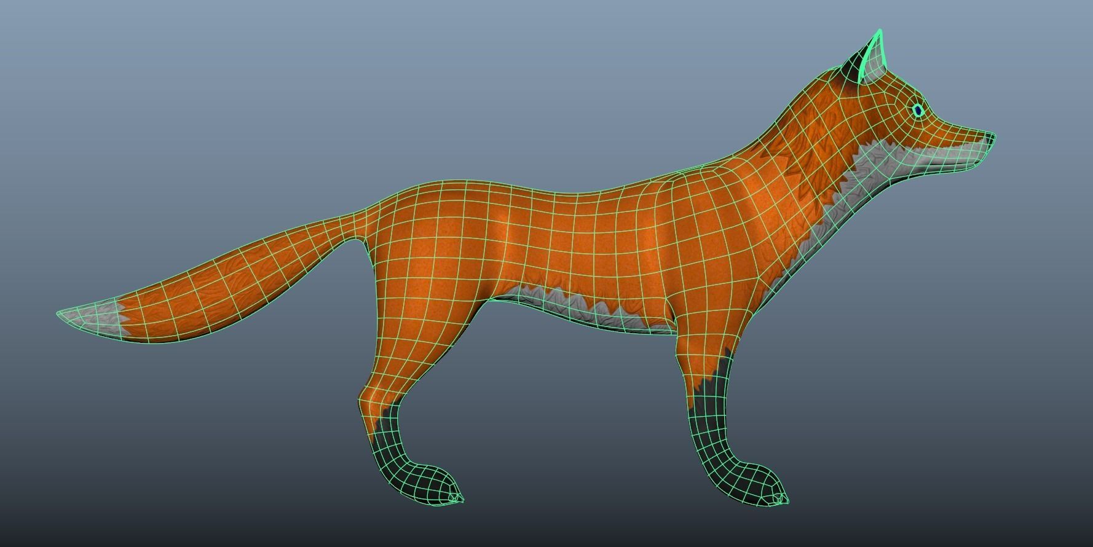Select the white tip of the fox's tail
Screen dimensions: 1093x547
point(92,318)
